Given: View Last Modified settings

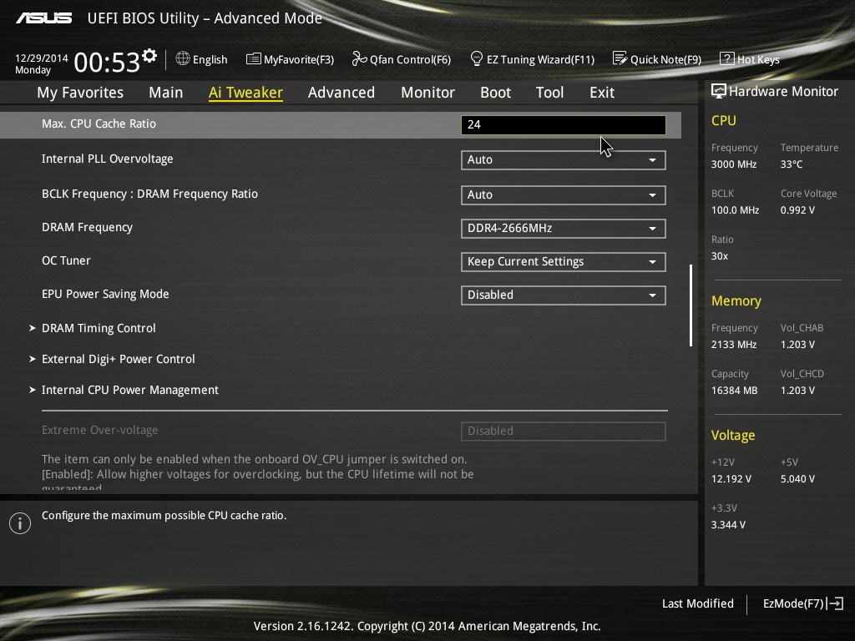Looking at the screenshot, I should (697, 603).
